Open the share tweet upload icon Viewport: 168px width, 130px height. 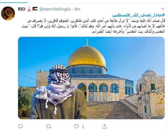click(x=104, y=126)
